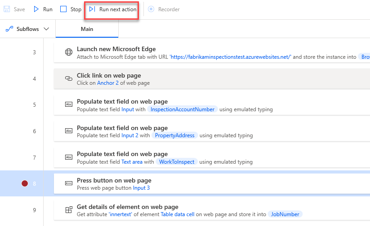Click the text field icon on step 5
Screen dimensions: 370x226
[69, 104]
